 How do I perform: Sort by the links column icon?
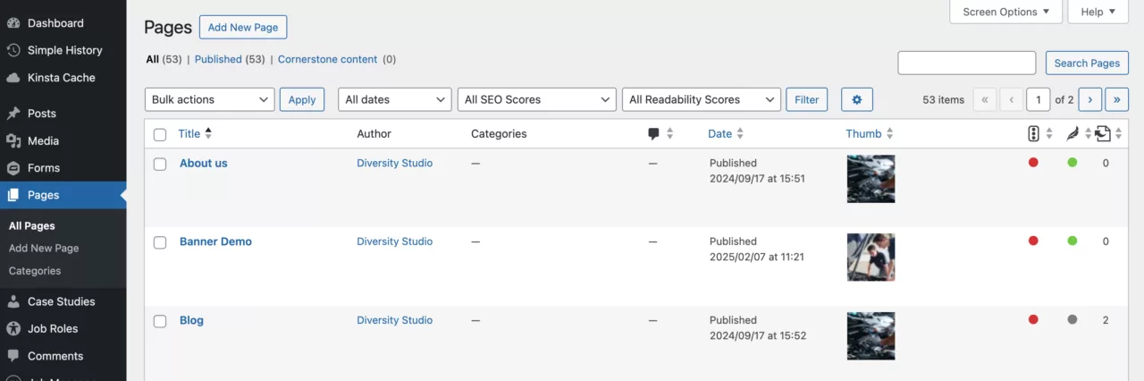[1103, 134]
